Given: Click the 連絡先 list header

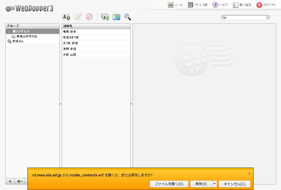Looking at the screenshot, I should [x=96, y=26].
